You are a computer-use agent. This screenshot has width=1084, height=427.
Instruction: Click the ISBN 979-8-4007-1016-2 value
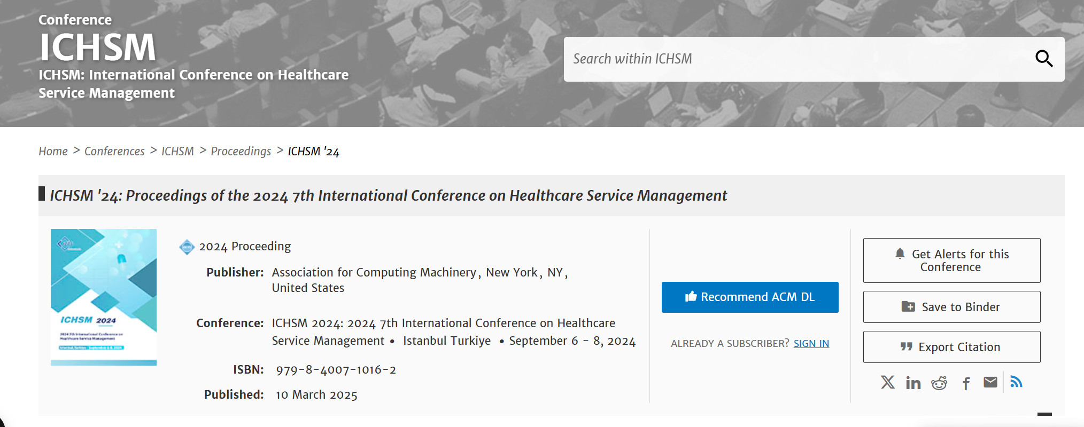(336, 370)
